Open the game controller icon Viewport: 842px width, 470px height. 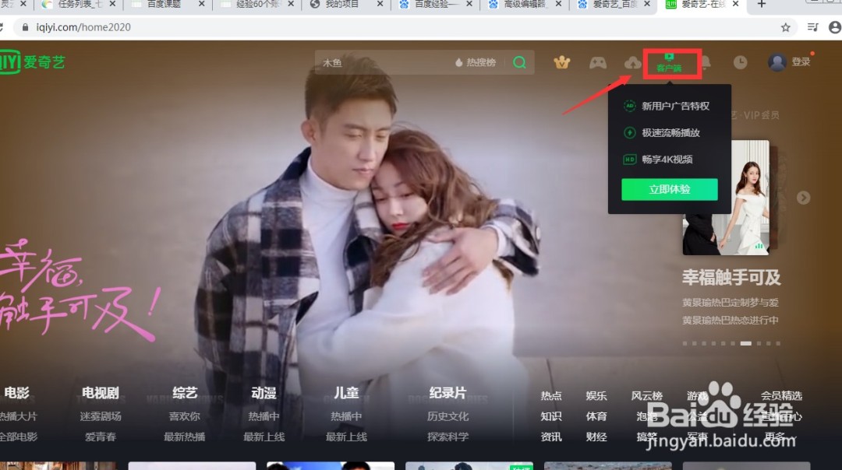pos(598,63)
